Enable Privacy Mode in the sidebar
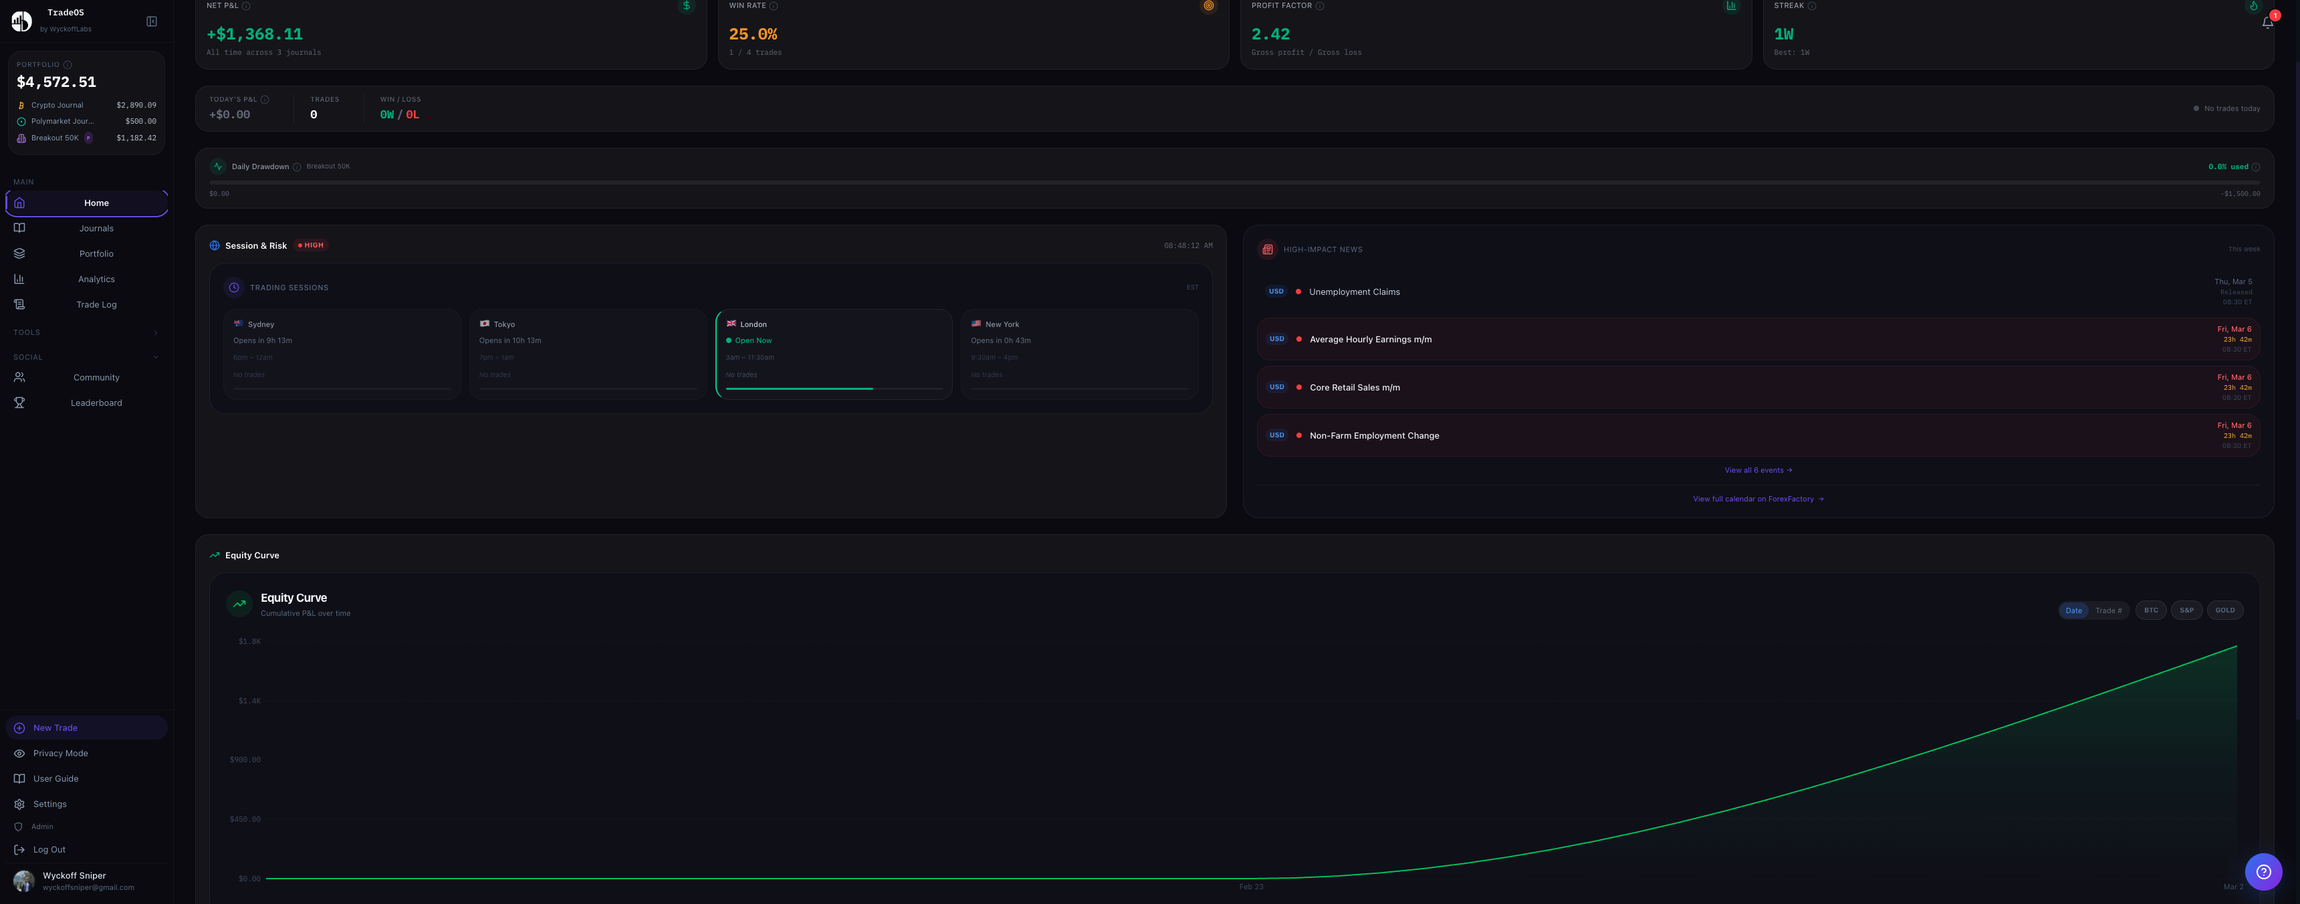The image size is (2300, 904). click(x=60, y=753)
